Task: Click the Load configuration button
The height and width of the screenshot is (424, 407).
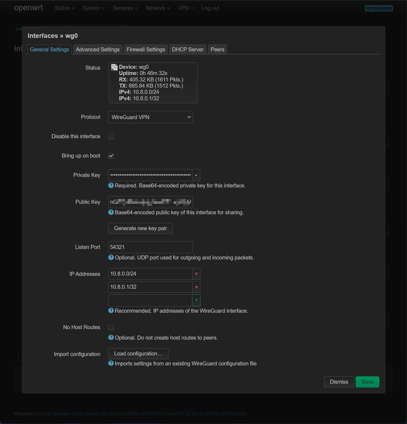Action: pos(138,354)
